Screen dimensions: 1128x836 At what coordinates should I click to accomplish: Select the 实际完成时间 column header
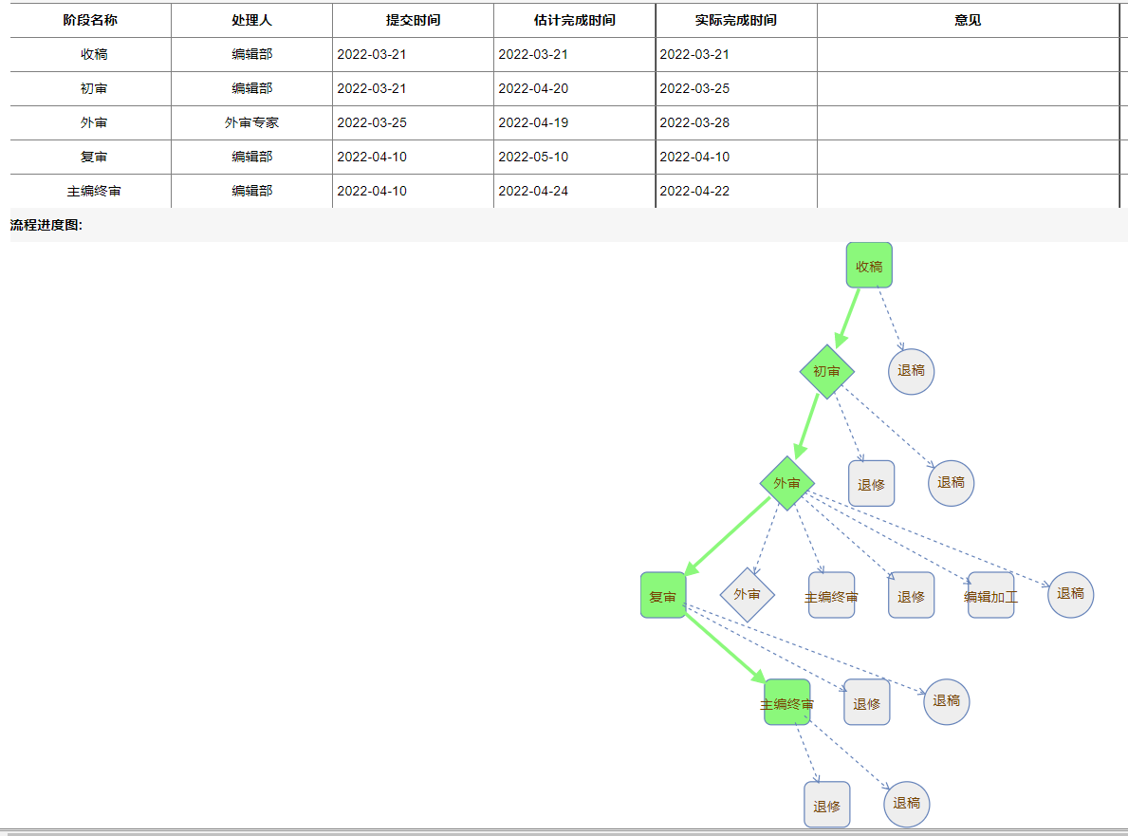tap(735, 20)
